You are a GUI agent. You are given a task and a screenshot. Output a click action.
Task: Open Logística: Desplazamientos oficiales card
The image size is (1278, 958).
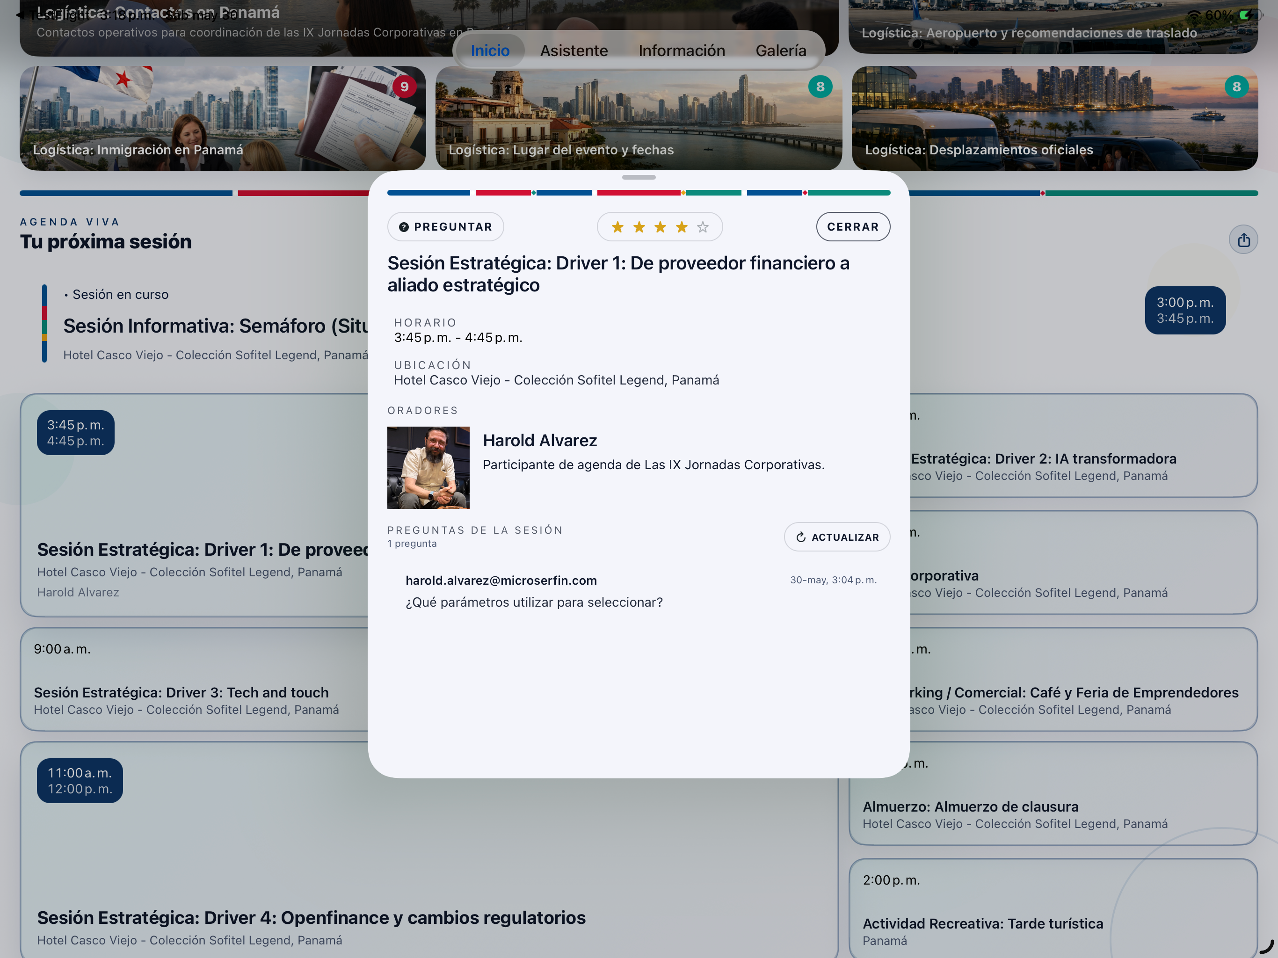click(x=1054, y=118)
